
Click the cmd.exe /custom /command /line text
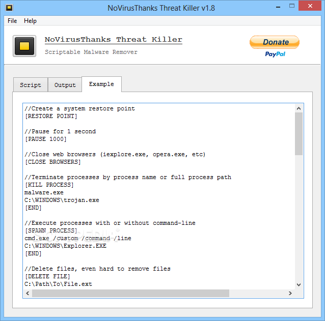tap(78, 238)
